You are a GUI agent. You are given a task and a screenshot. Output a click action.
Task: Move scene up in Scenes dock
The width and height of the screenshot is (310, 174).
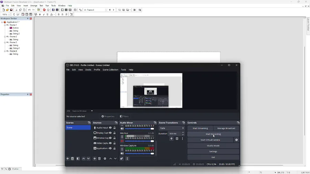84,159
